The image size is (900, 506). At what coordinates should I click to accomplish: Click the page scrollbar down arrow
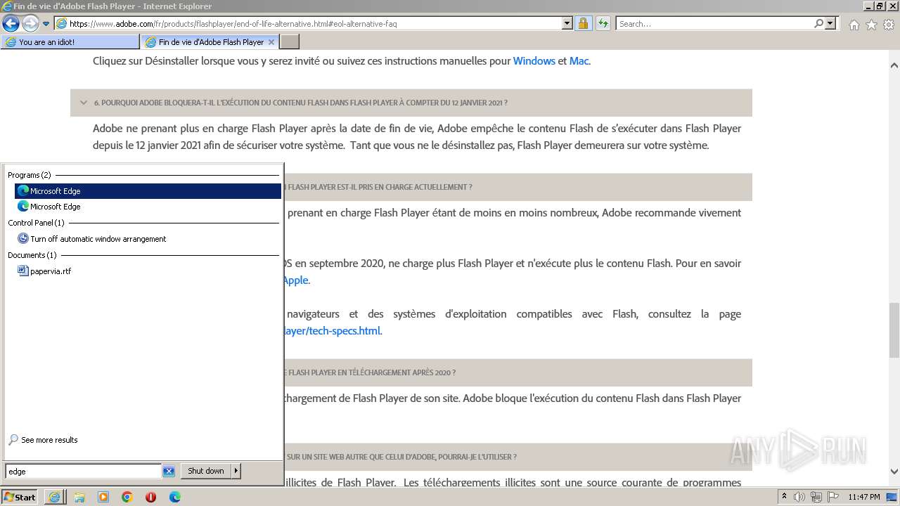point(894,472)
